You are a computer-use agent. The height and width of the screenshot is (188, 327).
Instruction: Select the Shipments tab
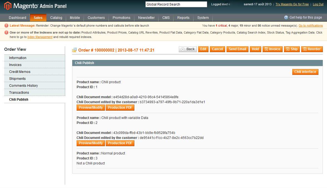coord(35,78)
